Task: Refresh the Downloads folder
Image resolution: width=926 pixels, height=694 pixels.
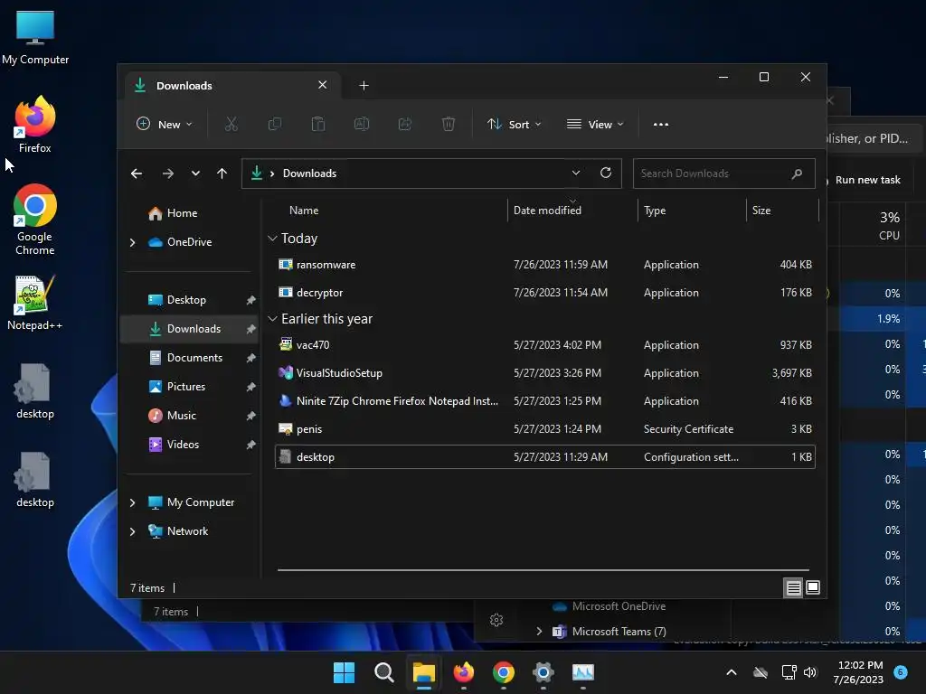Action: pos(605,173)
